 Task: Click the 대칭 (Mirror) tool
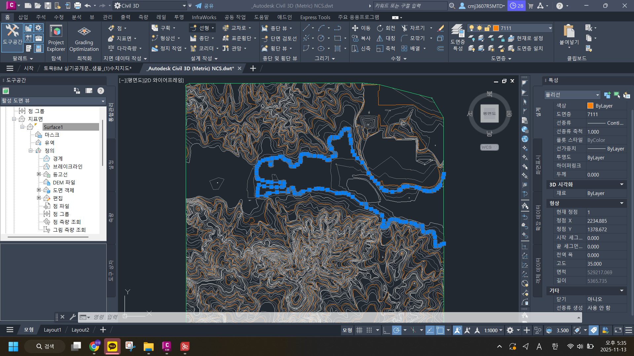[x=380, y=39]
